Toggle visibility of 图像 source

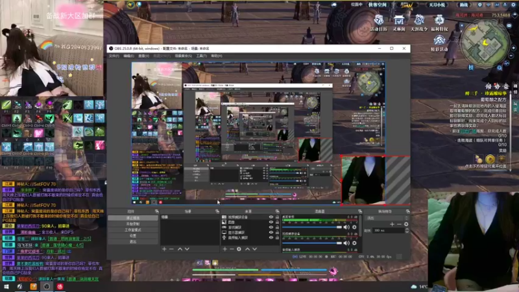(x=271, y=222)
